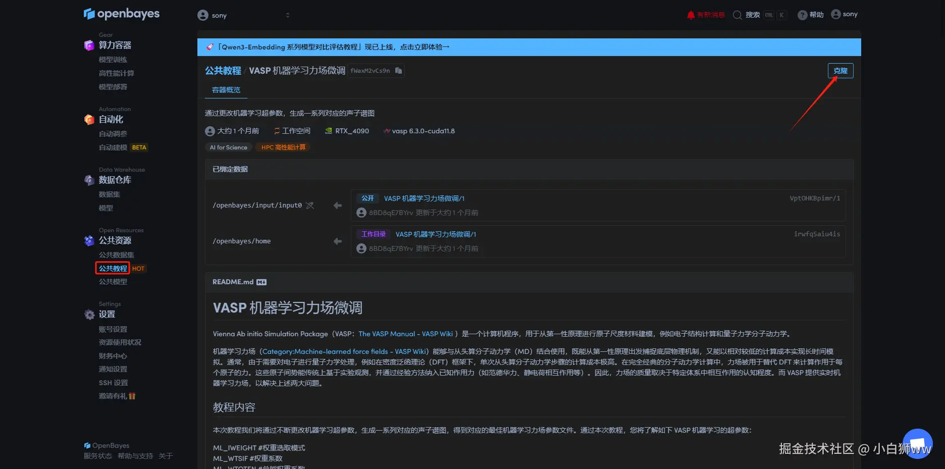
Task: Open 资源使用状况 in the sidebar
Action: click(x=120, y=342)
